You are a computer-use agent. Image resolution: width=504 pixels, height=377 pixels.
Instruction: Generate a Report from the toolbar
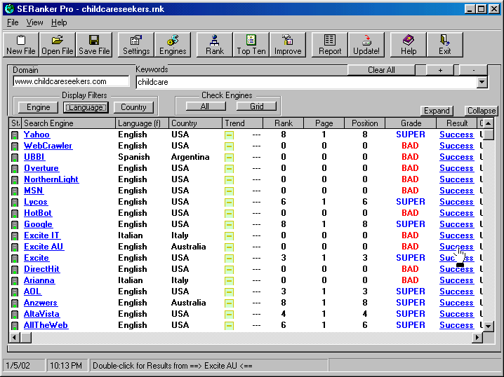pos(330,45)
